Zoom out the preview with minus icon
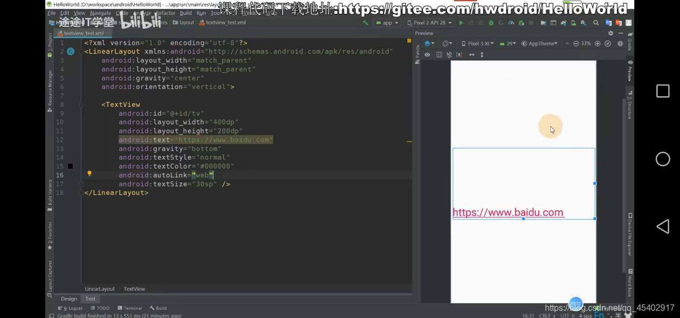Screen dimensions: 680x318 (x=576, y=44)
